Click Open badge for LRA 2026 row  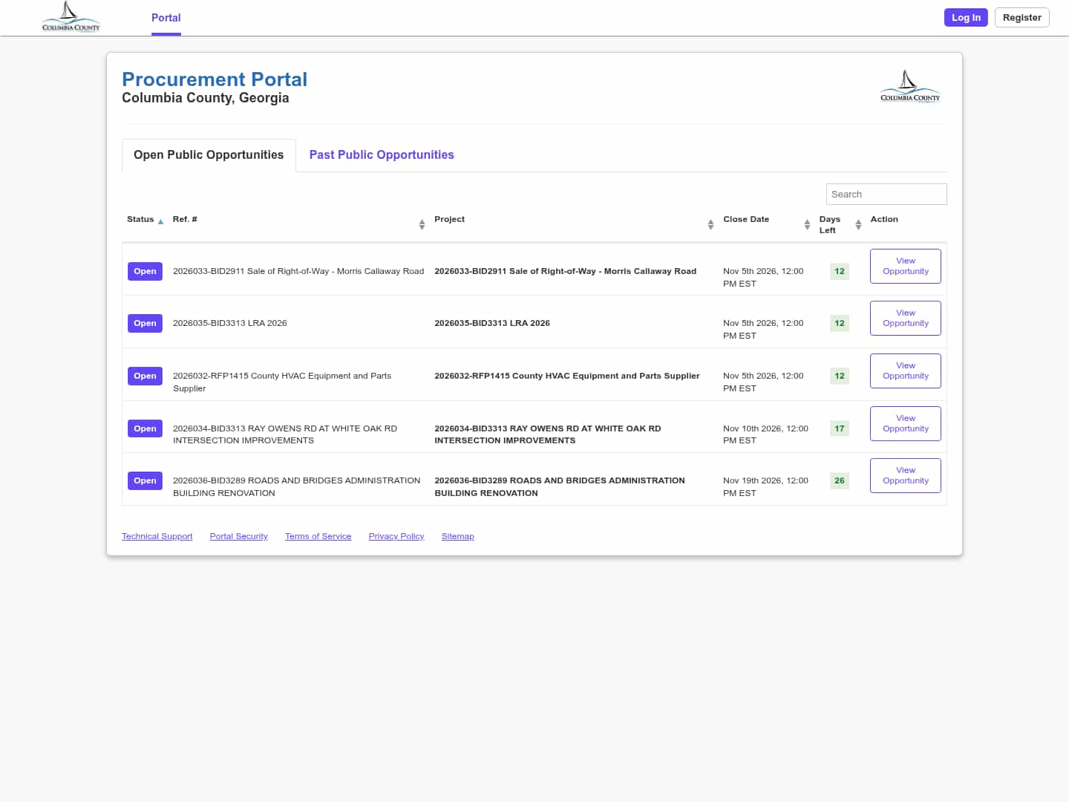tap(145, 323)
